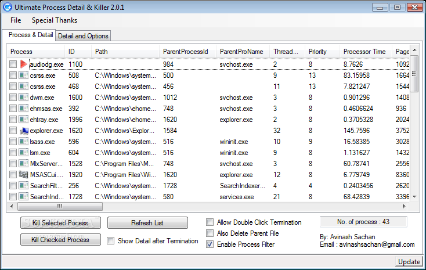Check the lsass.exe process checkbox
The height and width of the screenshot is (270, 426).
[x=13, y=142]
